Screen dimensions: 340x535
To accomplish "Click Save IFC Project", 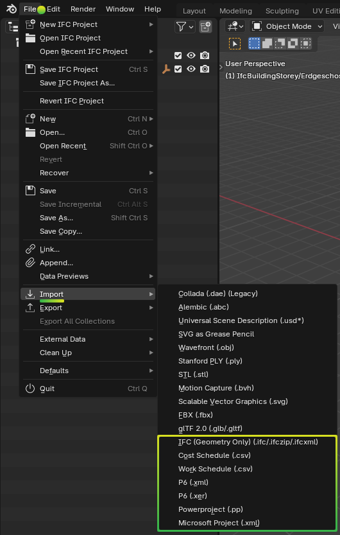I will [x=89, y=69].
